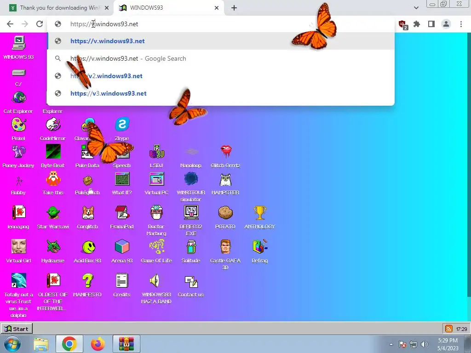The image size is (471, 353).
Task: Select the v3.windows93.net suggestion
Action: point(221,93)
